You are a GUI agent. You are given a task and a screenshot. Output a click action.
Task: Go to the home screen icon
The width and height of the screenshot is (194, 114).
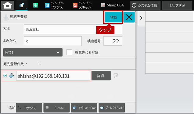(x=8, y=5)
